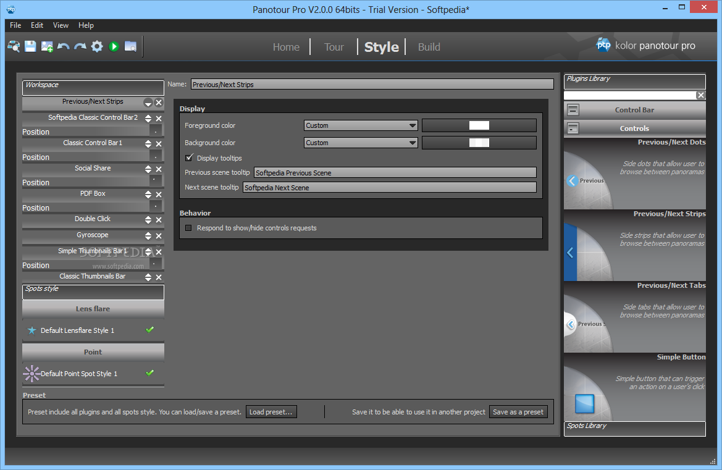Open the File menu
Screen dimensions: 722x470
[x=15, y=25]
